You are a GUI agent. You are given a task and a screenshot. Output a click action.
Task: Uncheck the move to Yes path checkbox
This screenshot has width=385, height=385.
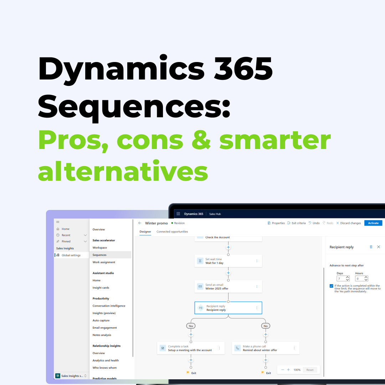click(332, 286)
